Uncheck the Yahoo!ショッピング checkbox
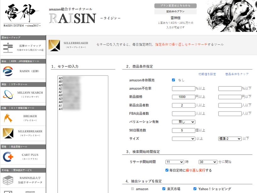The image size is (257, 193). 195,189
